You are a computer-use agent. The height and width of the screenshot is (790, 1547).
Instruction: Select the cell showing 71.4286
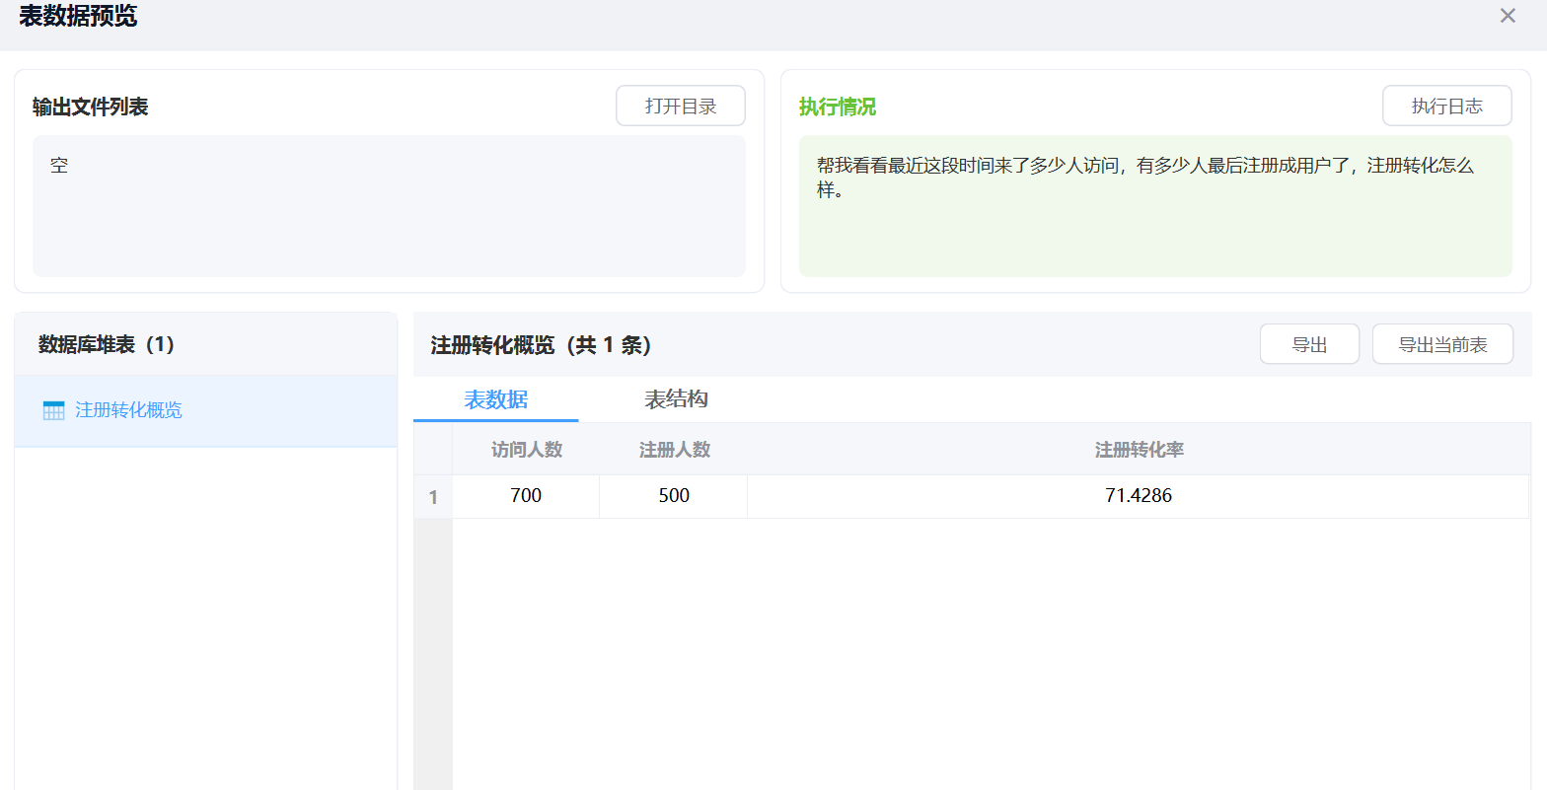pos(1139,496)
